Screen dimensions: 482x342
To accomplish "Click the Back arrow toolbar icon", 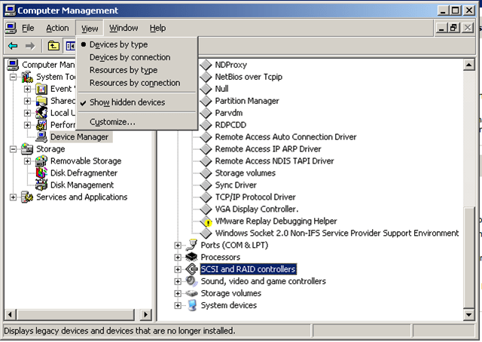I will click(x=13, y=46).
